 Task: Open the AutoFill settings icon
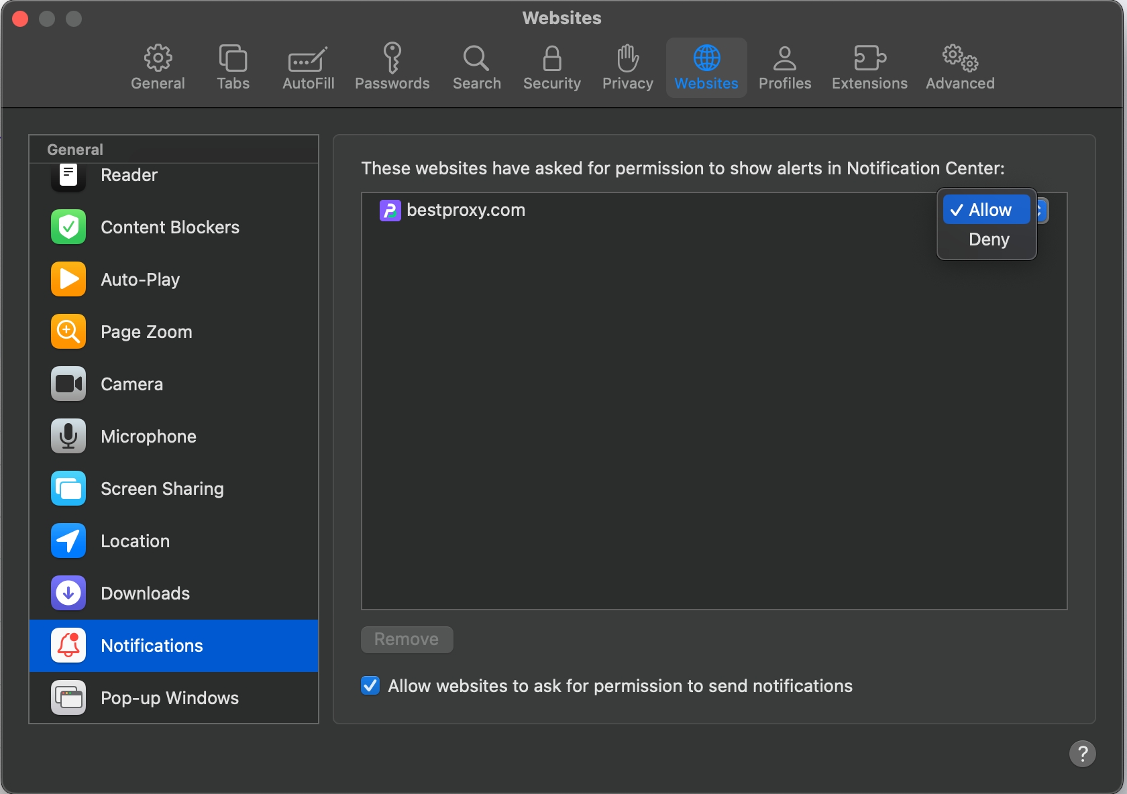click(308, 59)
